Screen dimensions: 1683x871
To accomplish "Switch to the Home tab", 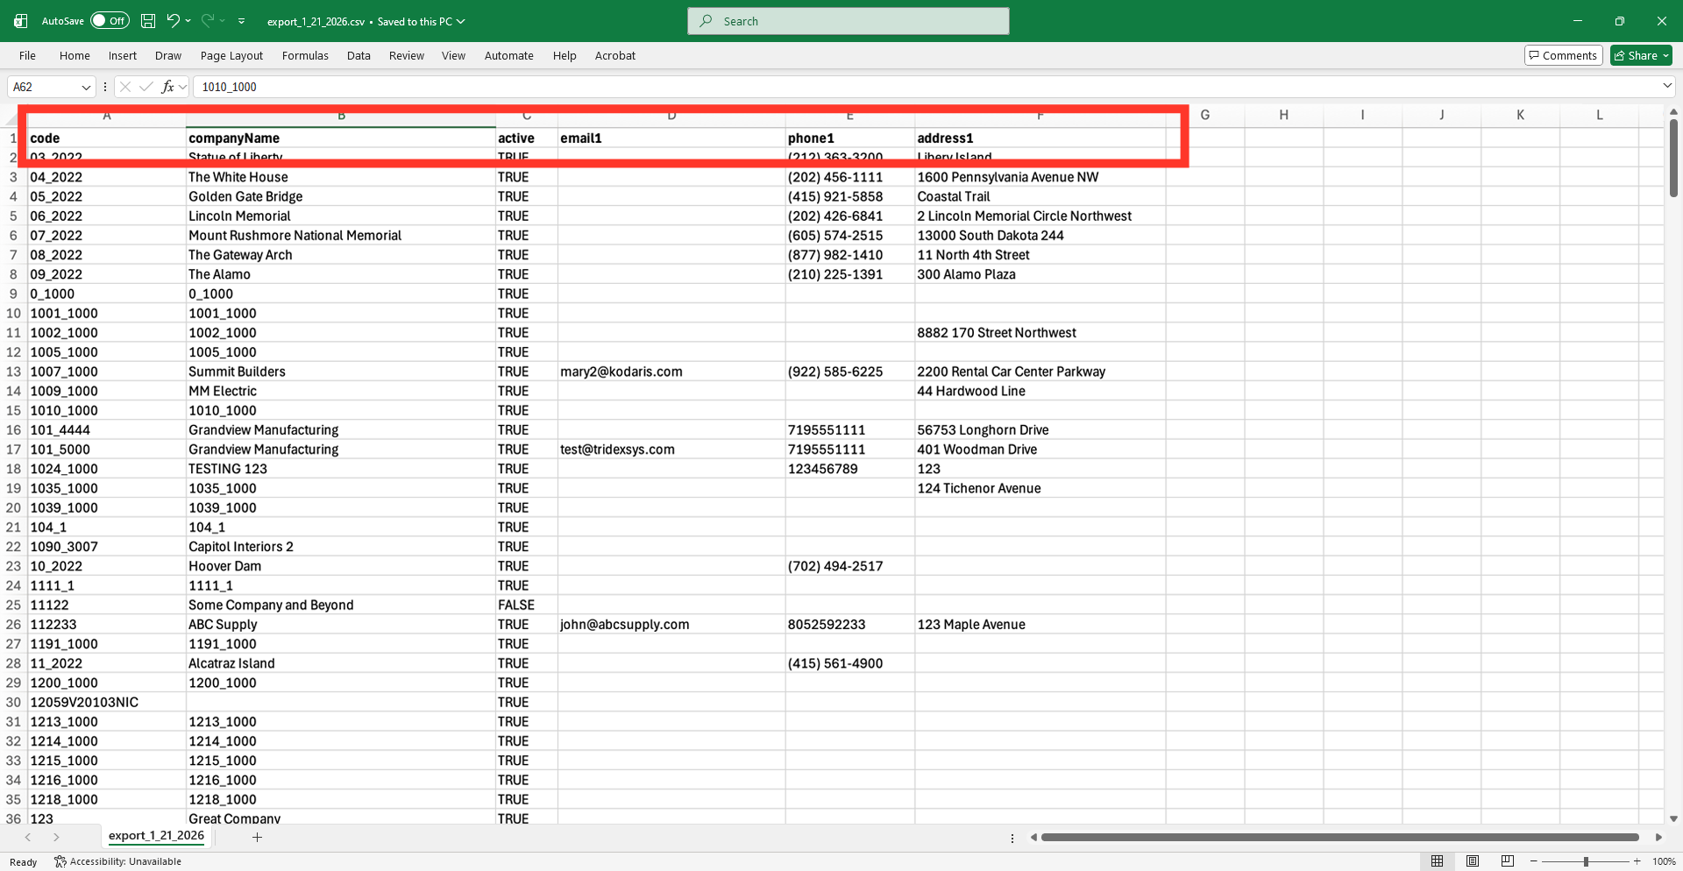I will pos(75,55).
